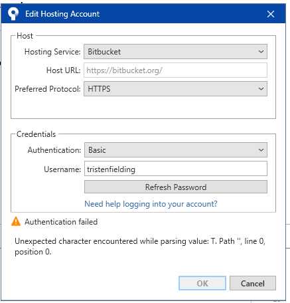Expand the Preferred Protocol dropdown
Screen dimensions: 290x303
175,89
